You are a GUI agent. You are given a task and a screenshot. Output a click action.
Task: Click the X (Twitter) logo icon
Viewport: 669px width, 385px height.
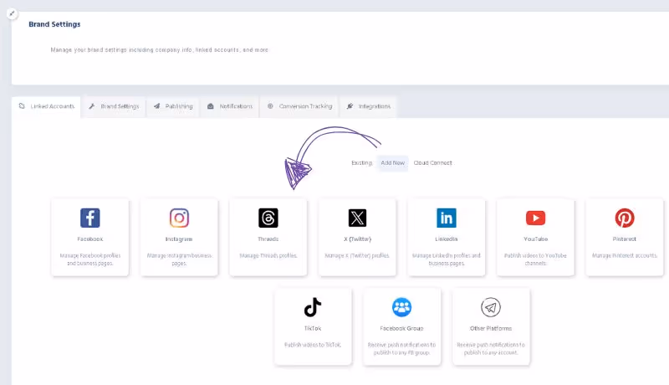tap(358, 218)
